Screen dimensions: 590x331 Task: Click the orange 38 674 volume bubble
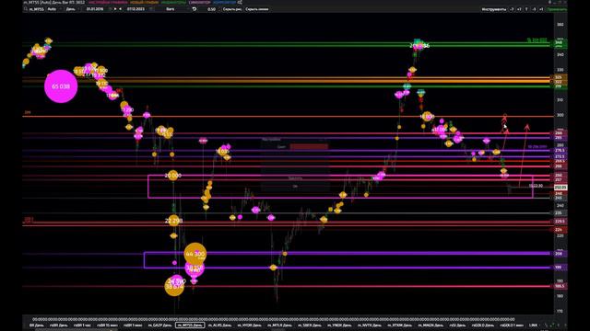point(174,287)
